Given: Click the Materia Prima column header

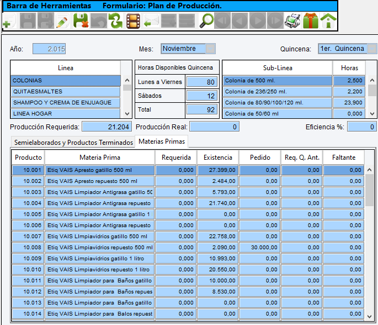Looking at the screenshot, I should (x=100, y=158).
